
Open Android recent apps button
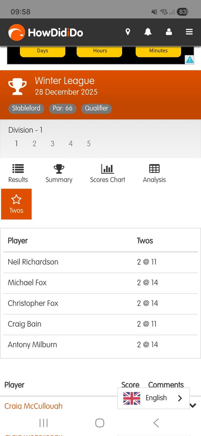[x=44, y=423]
